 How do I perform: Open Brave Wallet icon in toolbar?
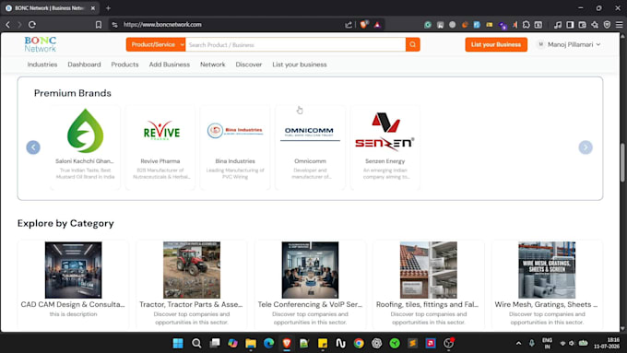pyautogui.click(x=582, y=24)
